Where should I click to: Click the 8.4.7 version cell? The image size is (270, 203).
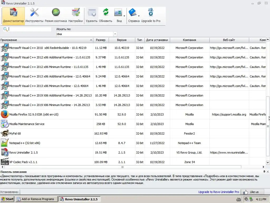122,143
